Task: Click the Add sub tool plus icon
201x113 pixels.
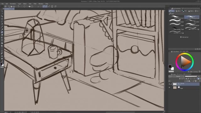Action: point(181,37)
